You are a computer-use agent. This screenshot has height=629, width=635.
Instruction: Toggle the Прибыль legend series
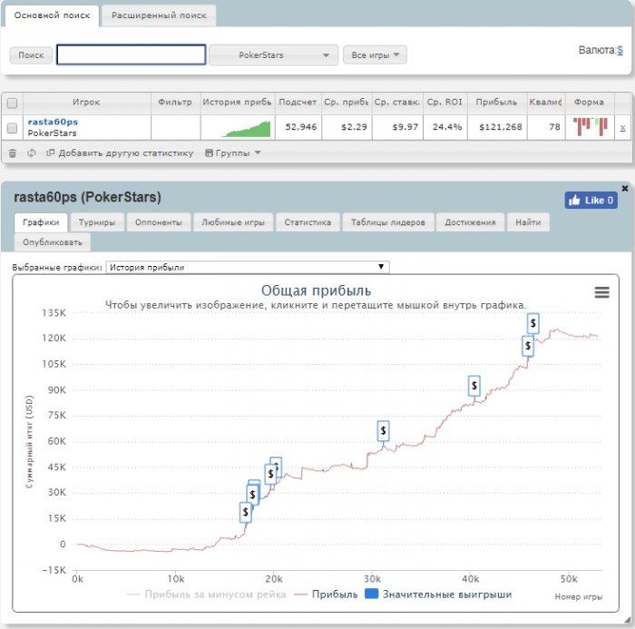point(326,595)
